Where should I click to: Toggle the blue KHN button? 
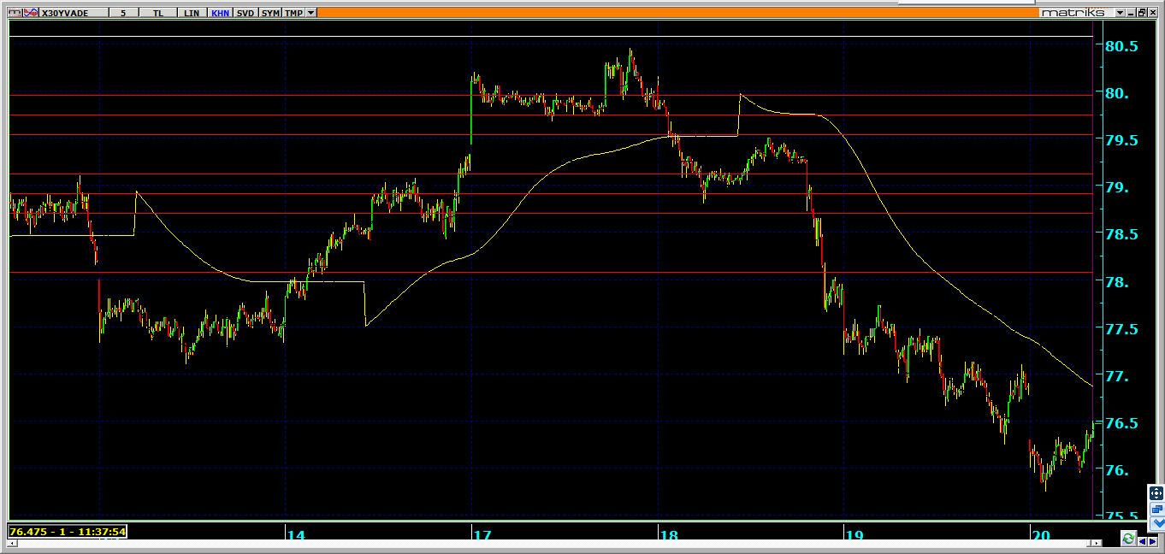[220, 13]
